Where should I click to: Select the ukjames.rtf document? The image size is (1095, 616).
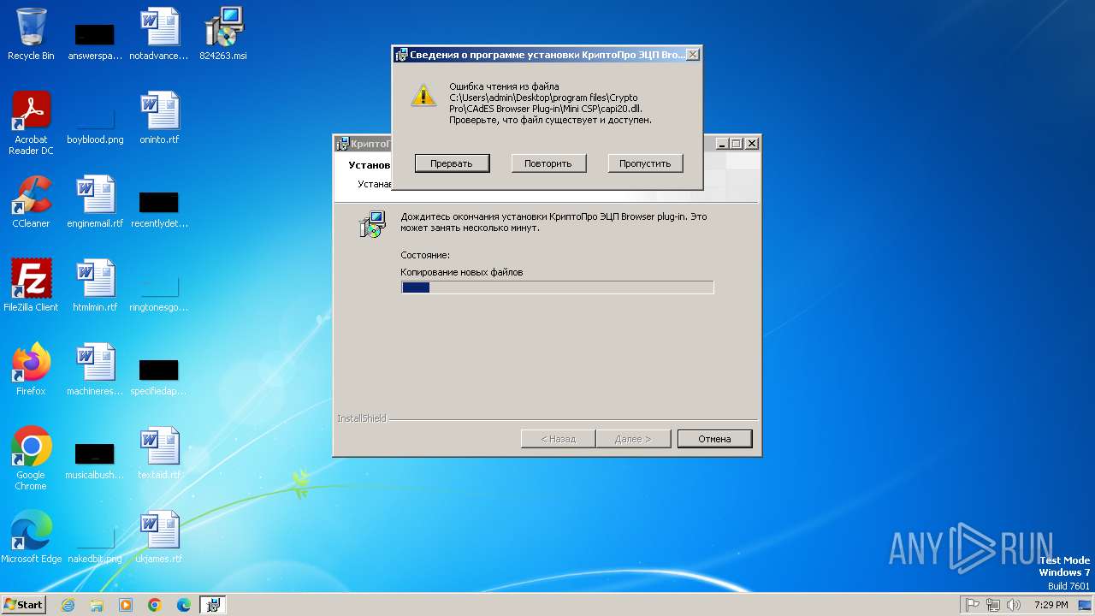(x=159, y=537)
